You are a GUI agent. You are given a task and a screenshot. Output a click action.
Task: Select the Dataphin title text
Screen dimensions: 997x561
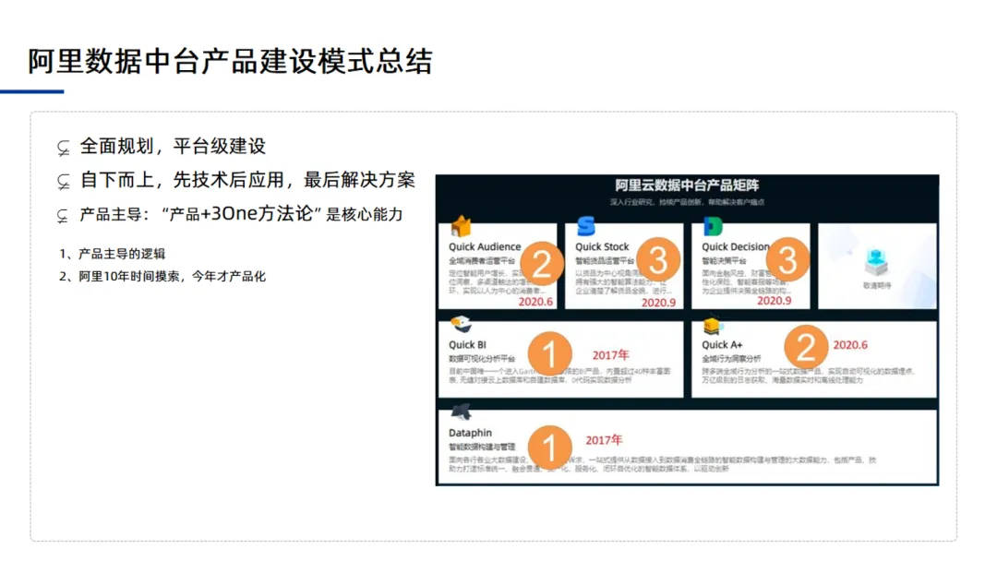[x=470, y=433]
